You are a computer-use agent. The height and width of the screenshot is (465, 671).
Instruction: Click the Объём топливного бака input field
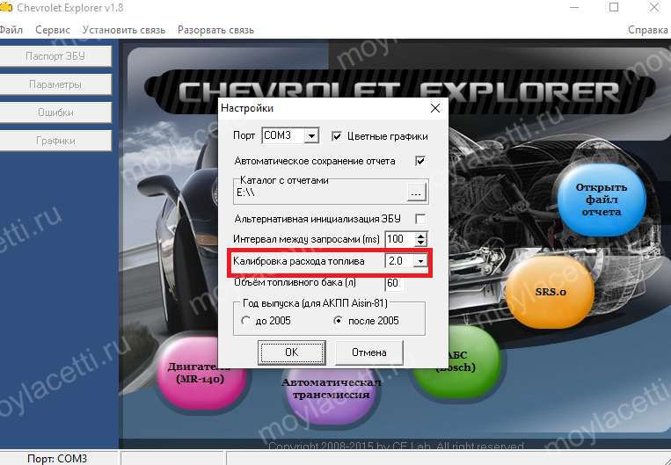pos(395,283)
